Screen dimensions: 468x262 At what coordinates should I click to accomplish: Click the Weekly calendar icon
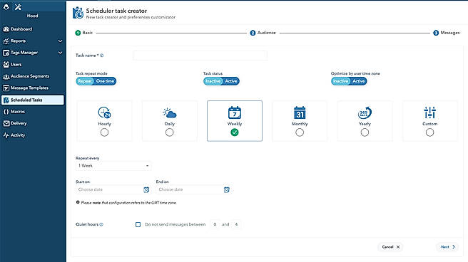tap(235, 112)
